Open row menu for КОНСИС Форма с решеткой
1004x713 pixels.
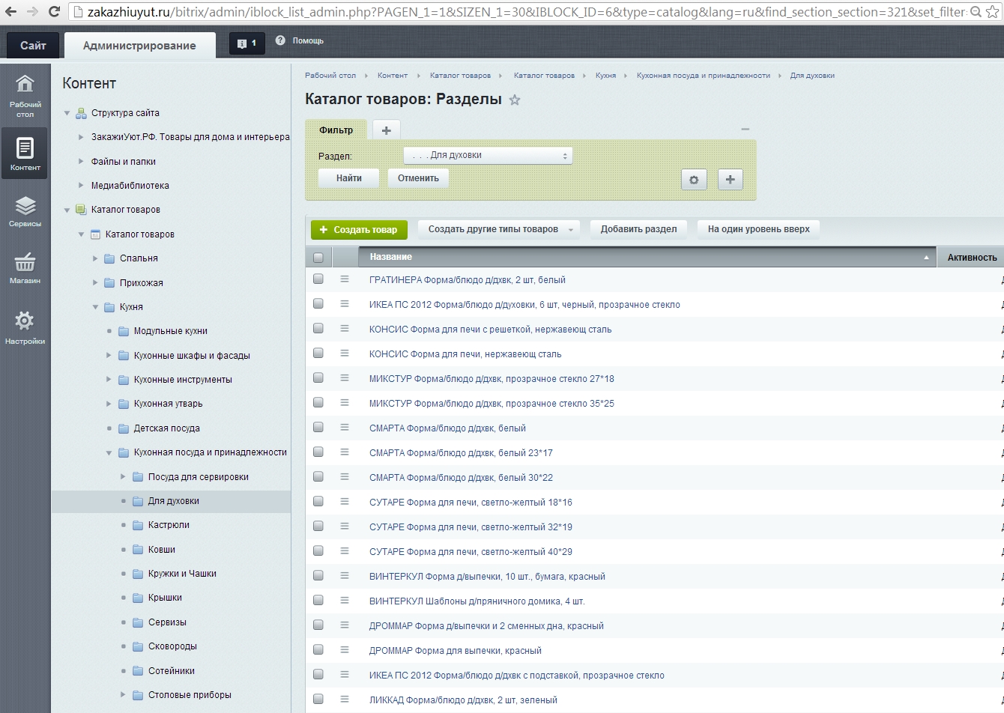pos(345,328)
